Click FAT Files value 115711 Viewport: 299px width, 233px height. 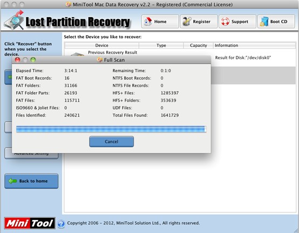click(x=72, y=101)
